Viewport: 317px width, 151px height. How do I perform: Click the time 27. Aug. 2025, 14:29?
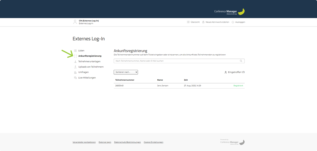[x=193, y=86]
